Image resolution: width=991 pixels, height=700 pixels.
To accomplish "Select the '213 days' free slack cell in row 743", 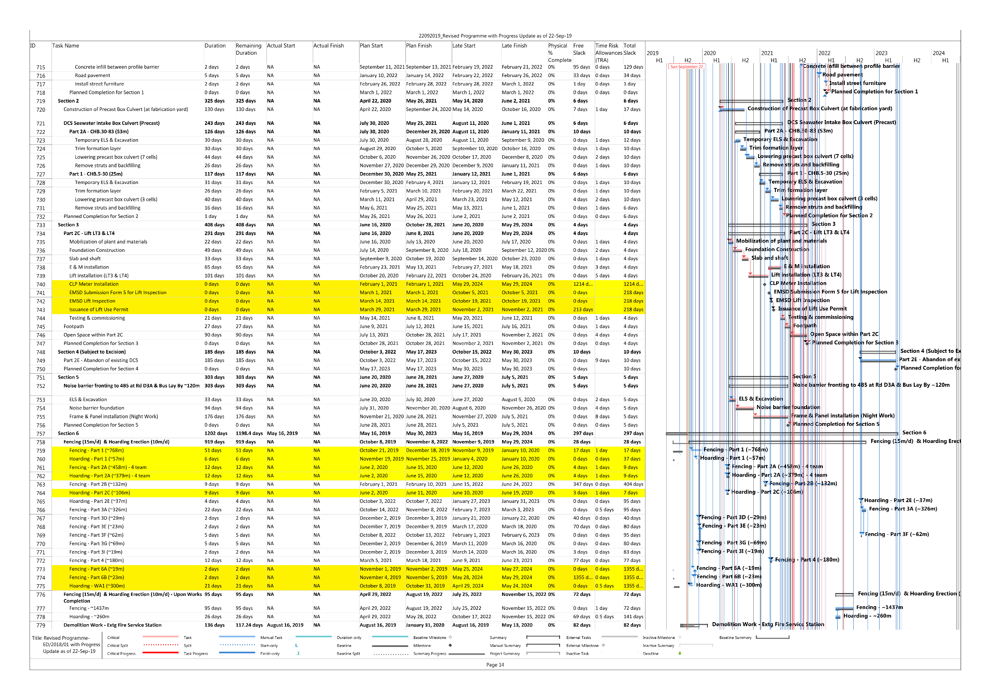I will click(583, 310).
